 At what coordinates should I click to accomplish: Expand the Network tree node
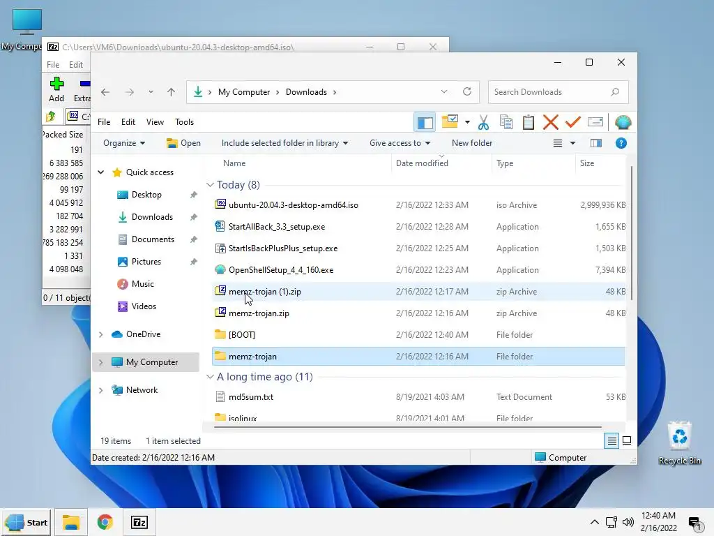coord(101,390)
